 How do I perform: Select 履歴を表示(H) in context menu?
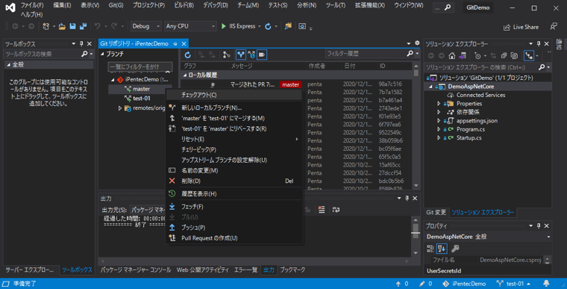(234, 193)
